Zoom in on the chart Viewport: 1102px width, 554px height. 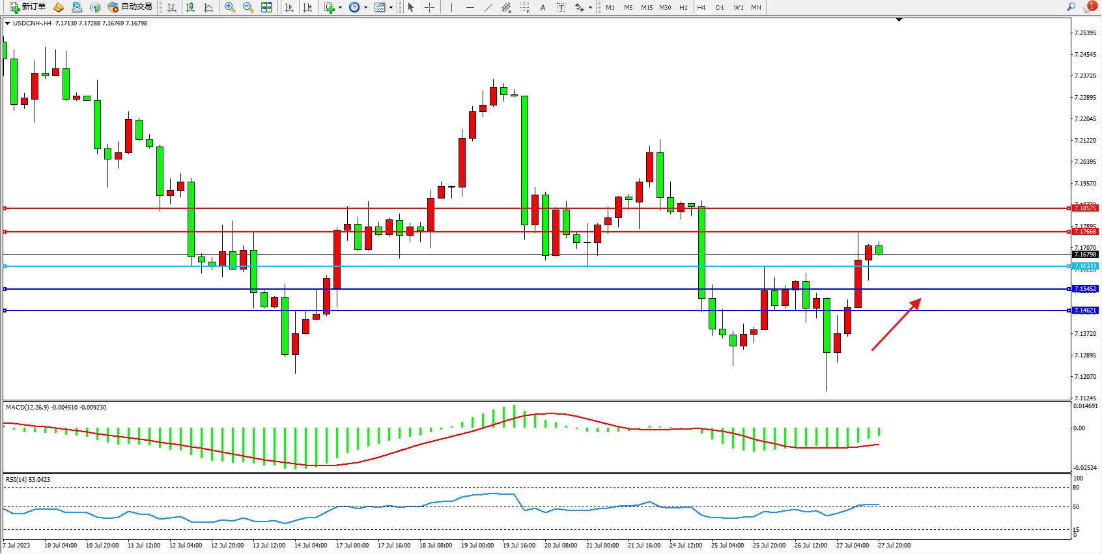tap(230, 7)
